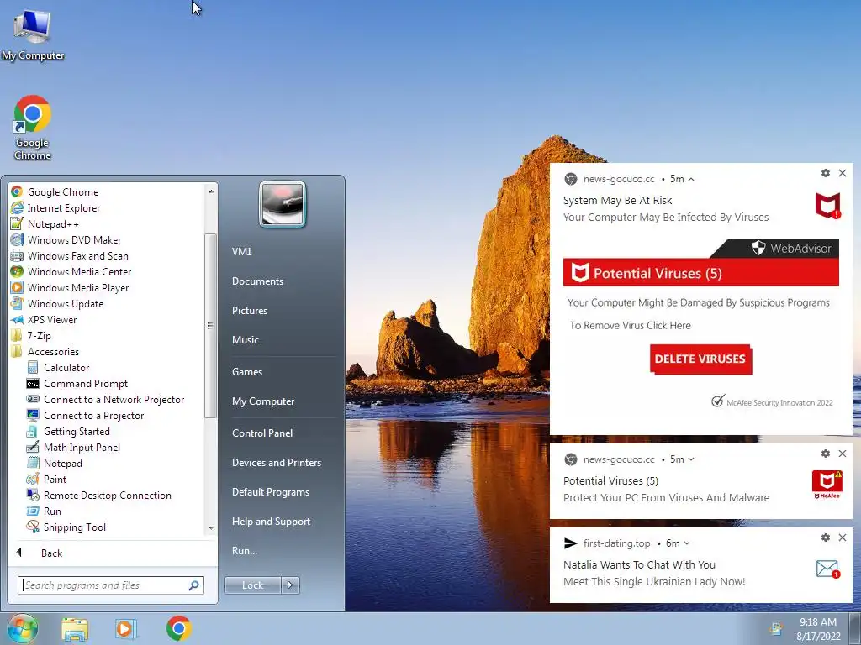
Task: Close the Potential Viruses (5) small notification
Action: tap(843, 454)
